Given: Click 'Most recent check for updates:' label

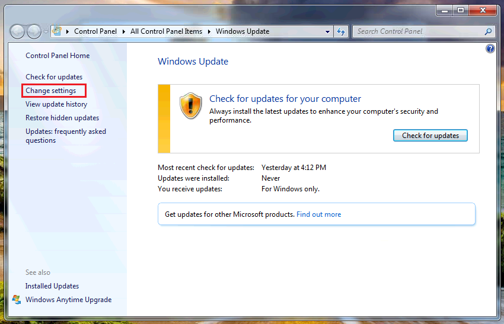Looking at the screenshot, I should pyautogui.click(x=206, y=168).
